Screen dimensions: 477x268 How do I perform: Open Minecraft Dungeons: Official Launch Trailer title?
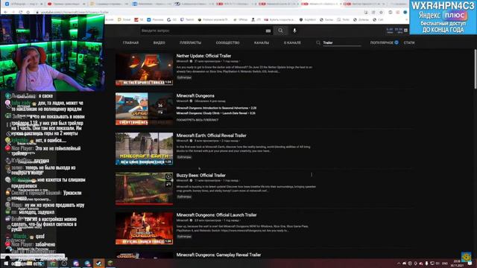tap(216, 215)
